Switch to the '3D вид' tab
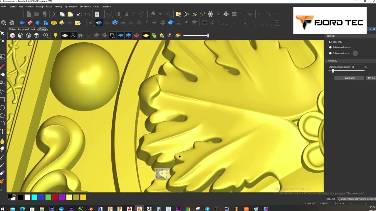Screen dimensions: 376x211 (x=42, y=29)
